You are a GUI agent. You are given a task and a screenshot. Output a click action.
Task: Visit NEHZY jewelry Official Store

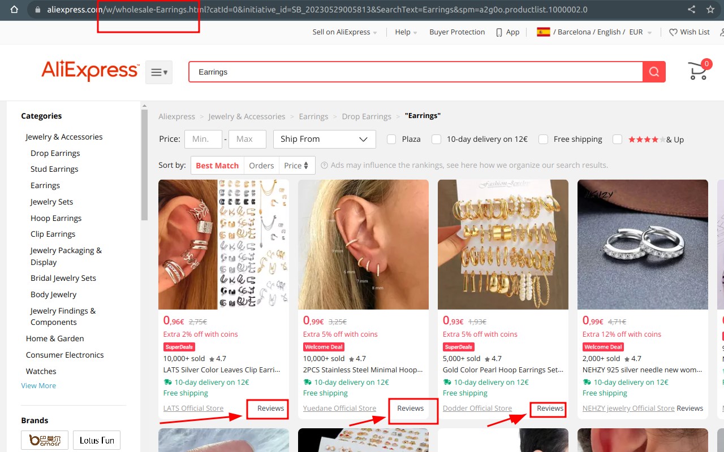pyautogui.click(x=628, y=408)
